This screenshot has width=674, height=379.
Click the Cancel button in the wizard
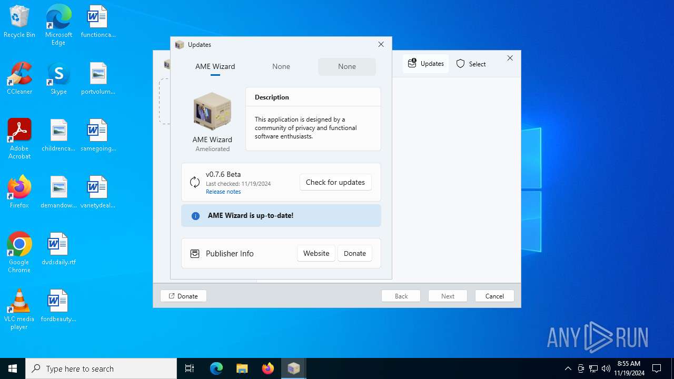click(494, 296)
